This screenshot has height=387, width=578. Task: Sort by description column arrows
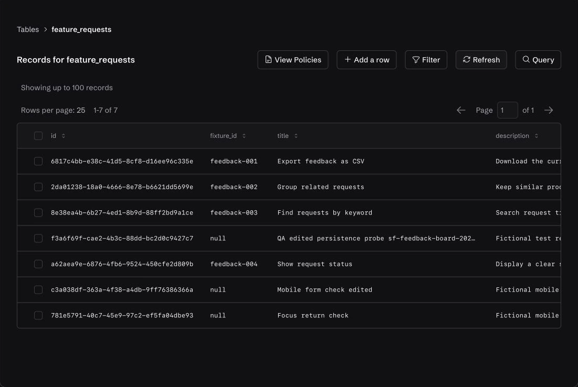[x=536, y=136]
